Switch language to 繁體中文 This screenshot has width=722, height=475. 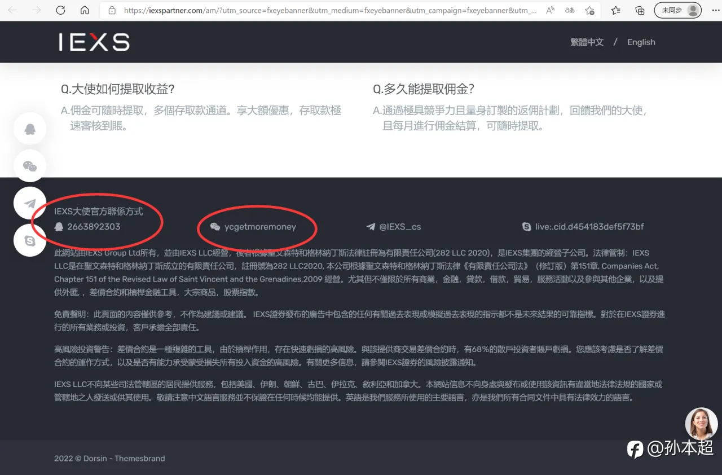click(x=587, y=42)
